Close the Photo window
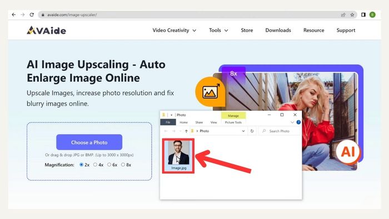The width and height of the screenshot is (389, 219). [x=295, y=115]
